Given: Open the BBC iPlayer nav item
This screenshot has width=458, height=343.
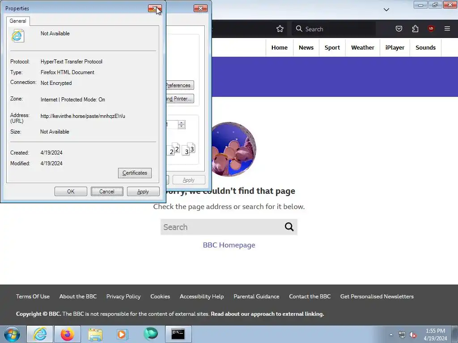Looking at the screenshot, I should 394,47.
